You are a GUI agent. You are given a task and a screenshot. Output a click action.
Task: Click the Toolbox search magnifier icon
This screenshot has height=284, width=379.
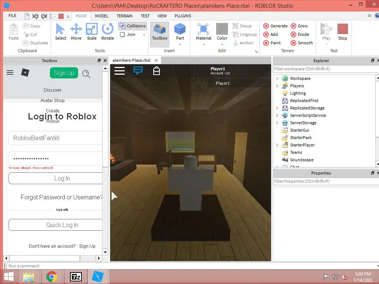[x=86, y=74]
